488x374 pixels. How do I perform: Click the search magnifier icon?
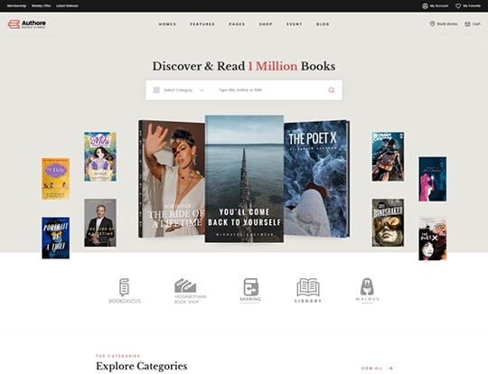tap(331, 90)
